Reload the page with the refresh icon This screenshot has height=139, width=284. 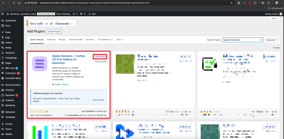point(14,3)
